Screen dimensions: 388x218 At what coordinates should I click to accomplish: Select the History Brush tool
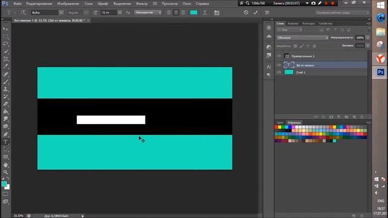(x=5, y=97)
